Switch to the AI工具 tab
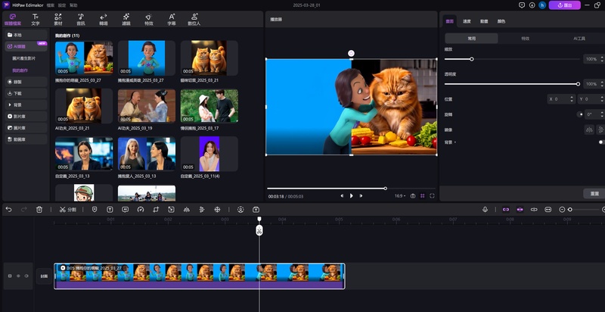 pyautogui.click(x=579, y=38)
